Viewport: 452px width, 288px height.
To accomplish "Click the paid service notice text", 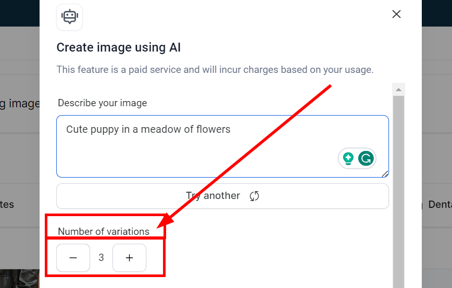I will click(215, 69).
